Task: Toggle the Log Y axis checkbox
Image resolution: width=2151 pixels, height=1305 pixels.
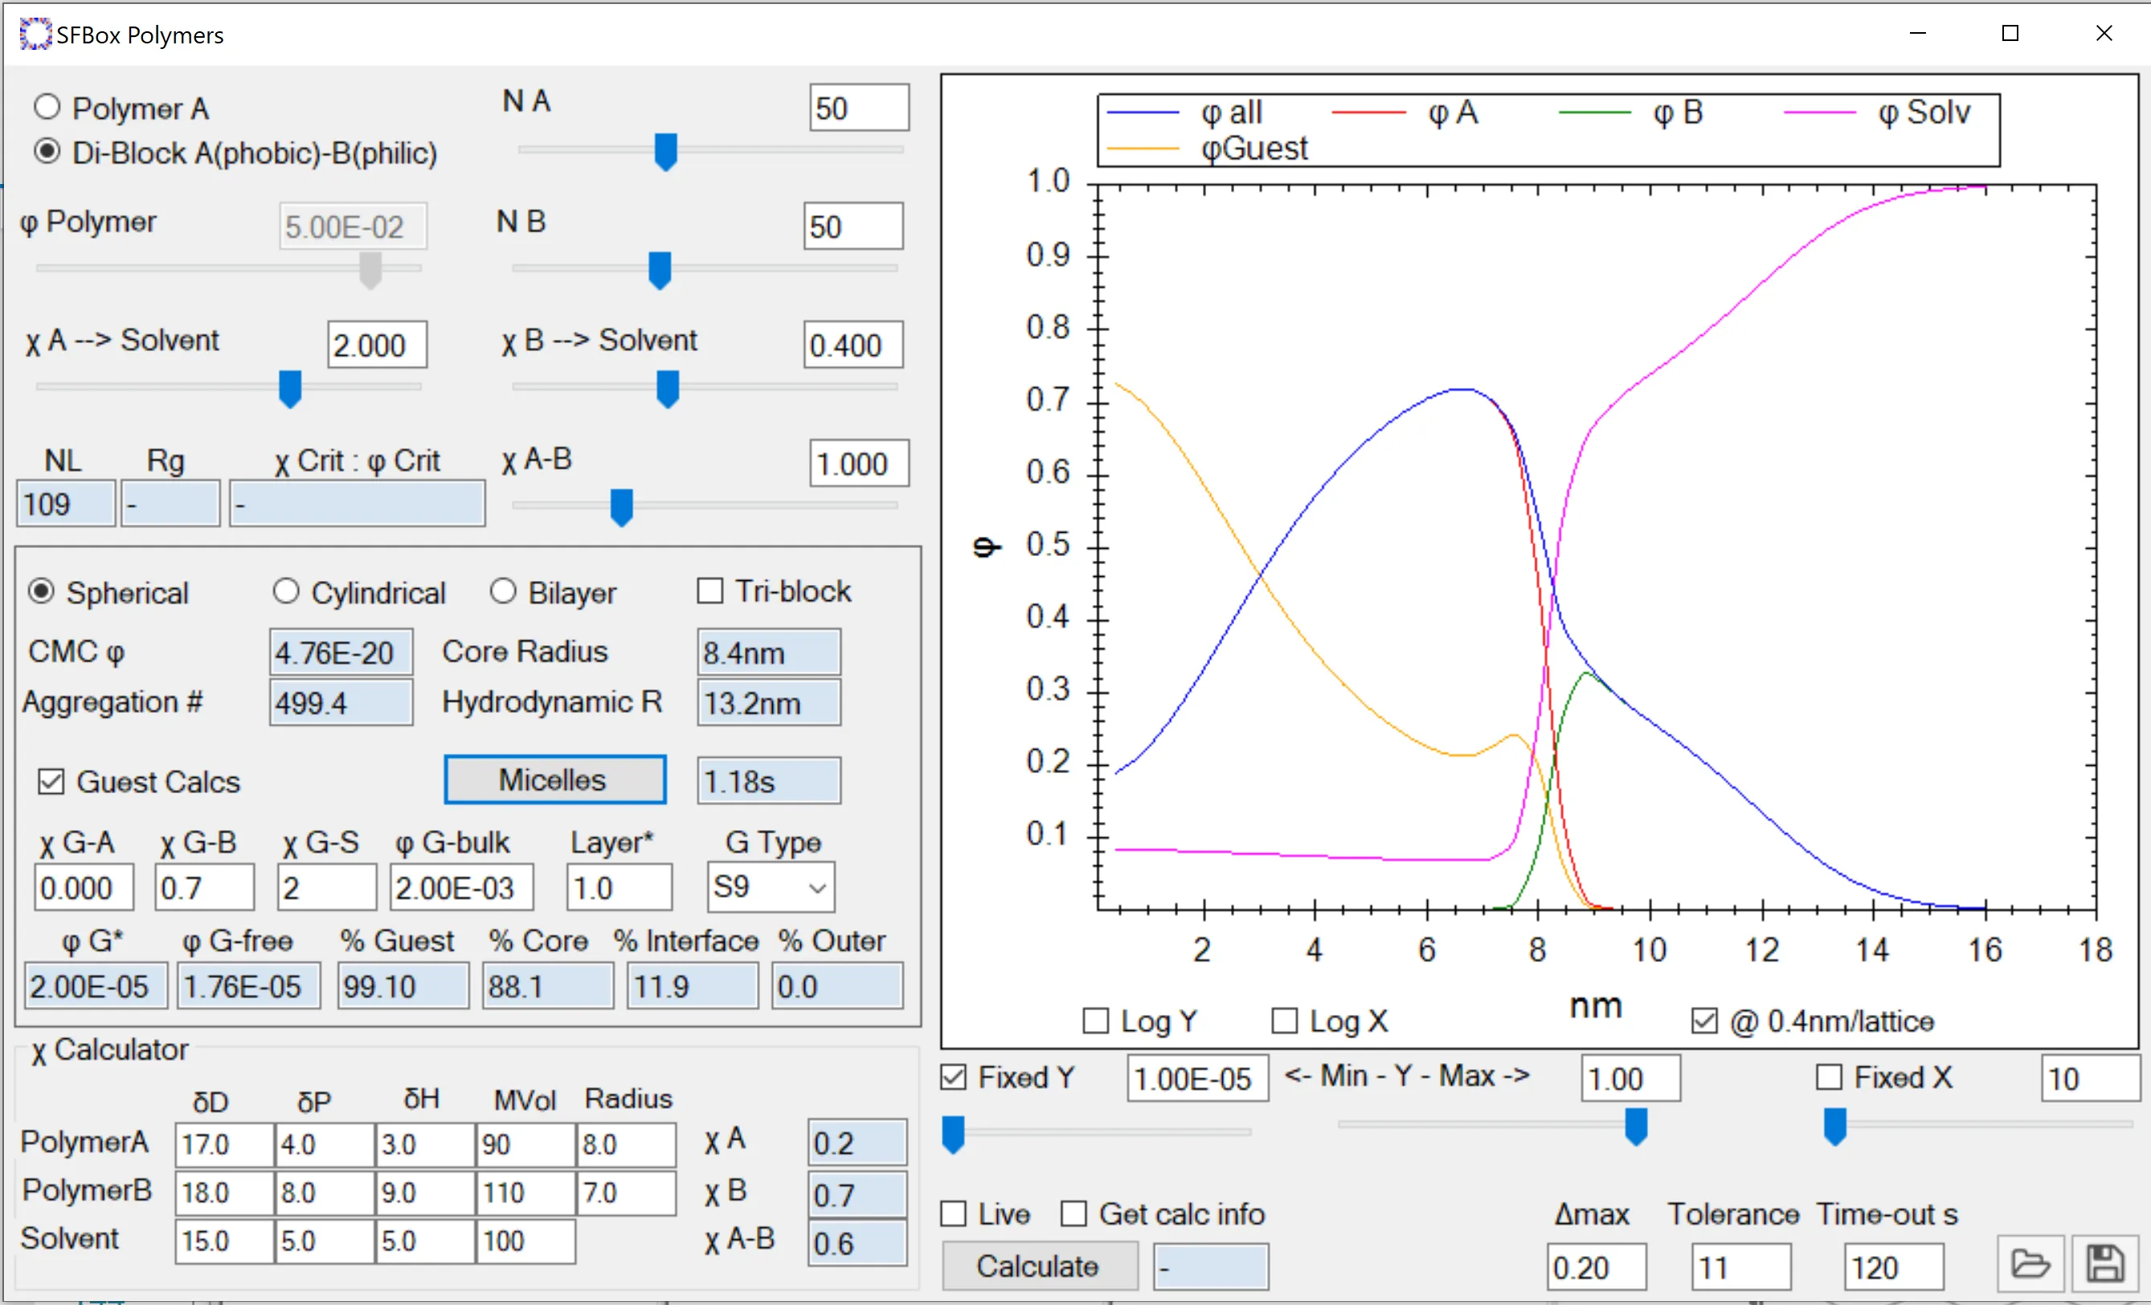Action: pyautogui.click(x=1095, y=1021)
